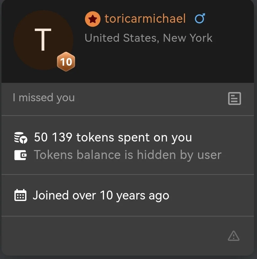The height and width of the screenshot is (259, 257).
Task: Click "Joined over 10 years ago" text
Action: (101, 195)
